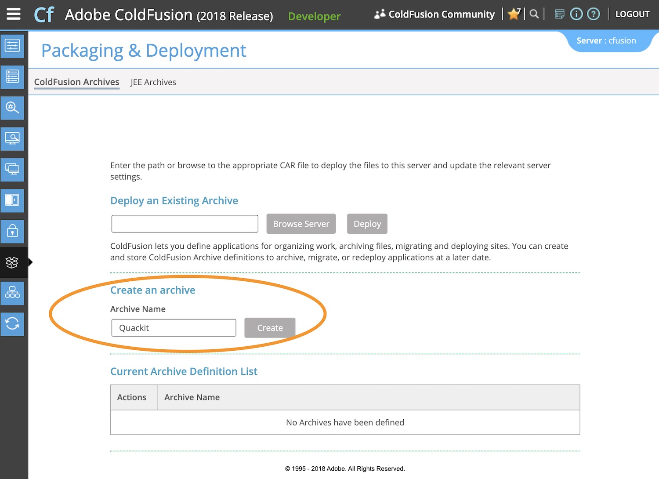Open the Data & Services list icon

point(12,77)
